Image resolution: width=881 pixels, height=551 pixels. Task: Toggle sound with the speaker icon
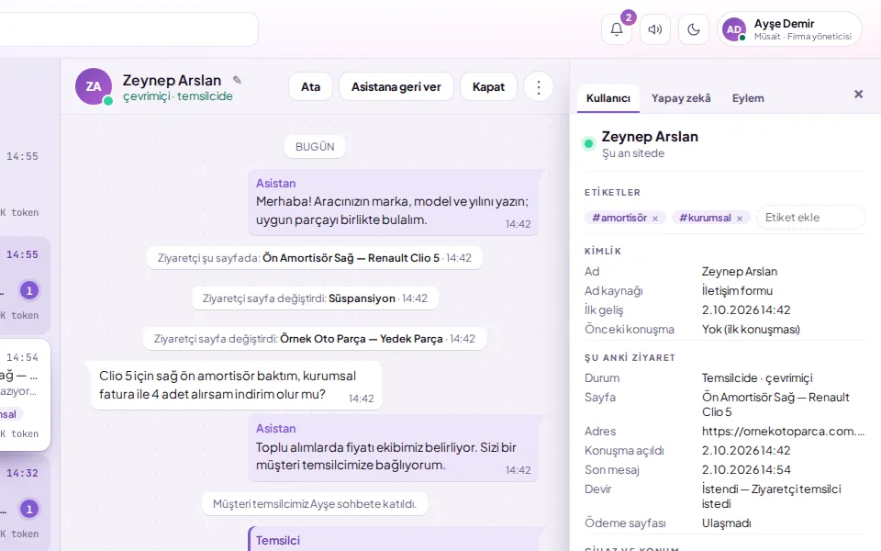(655, 29)
